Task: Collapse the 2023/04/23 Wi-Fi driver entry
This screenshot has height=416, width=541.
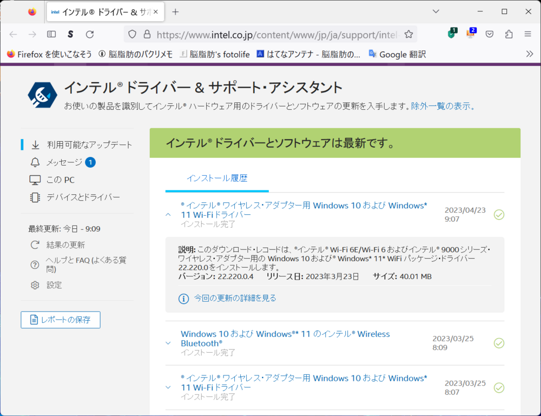Action: [168, 215]
